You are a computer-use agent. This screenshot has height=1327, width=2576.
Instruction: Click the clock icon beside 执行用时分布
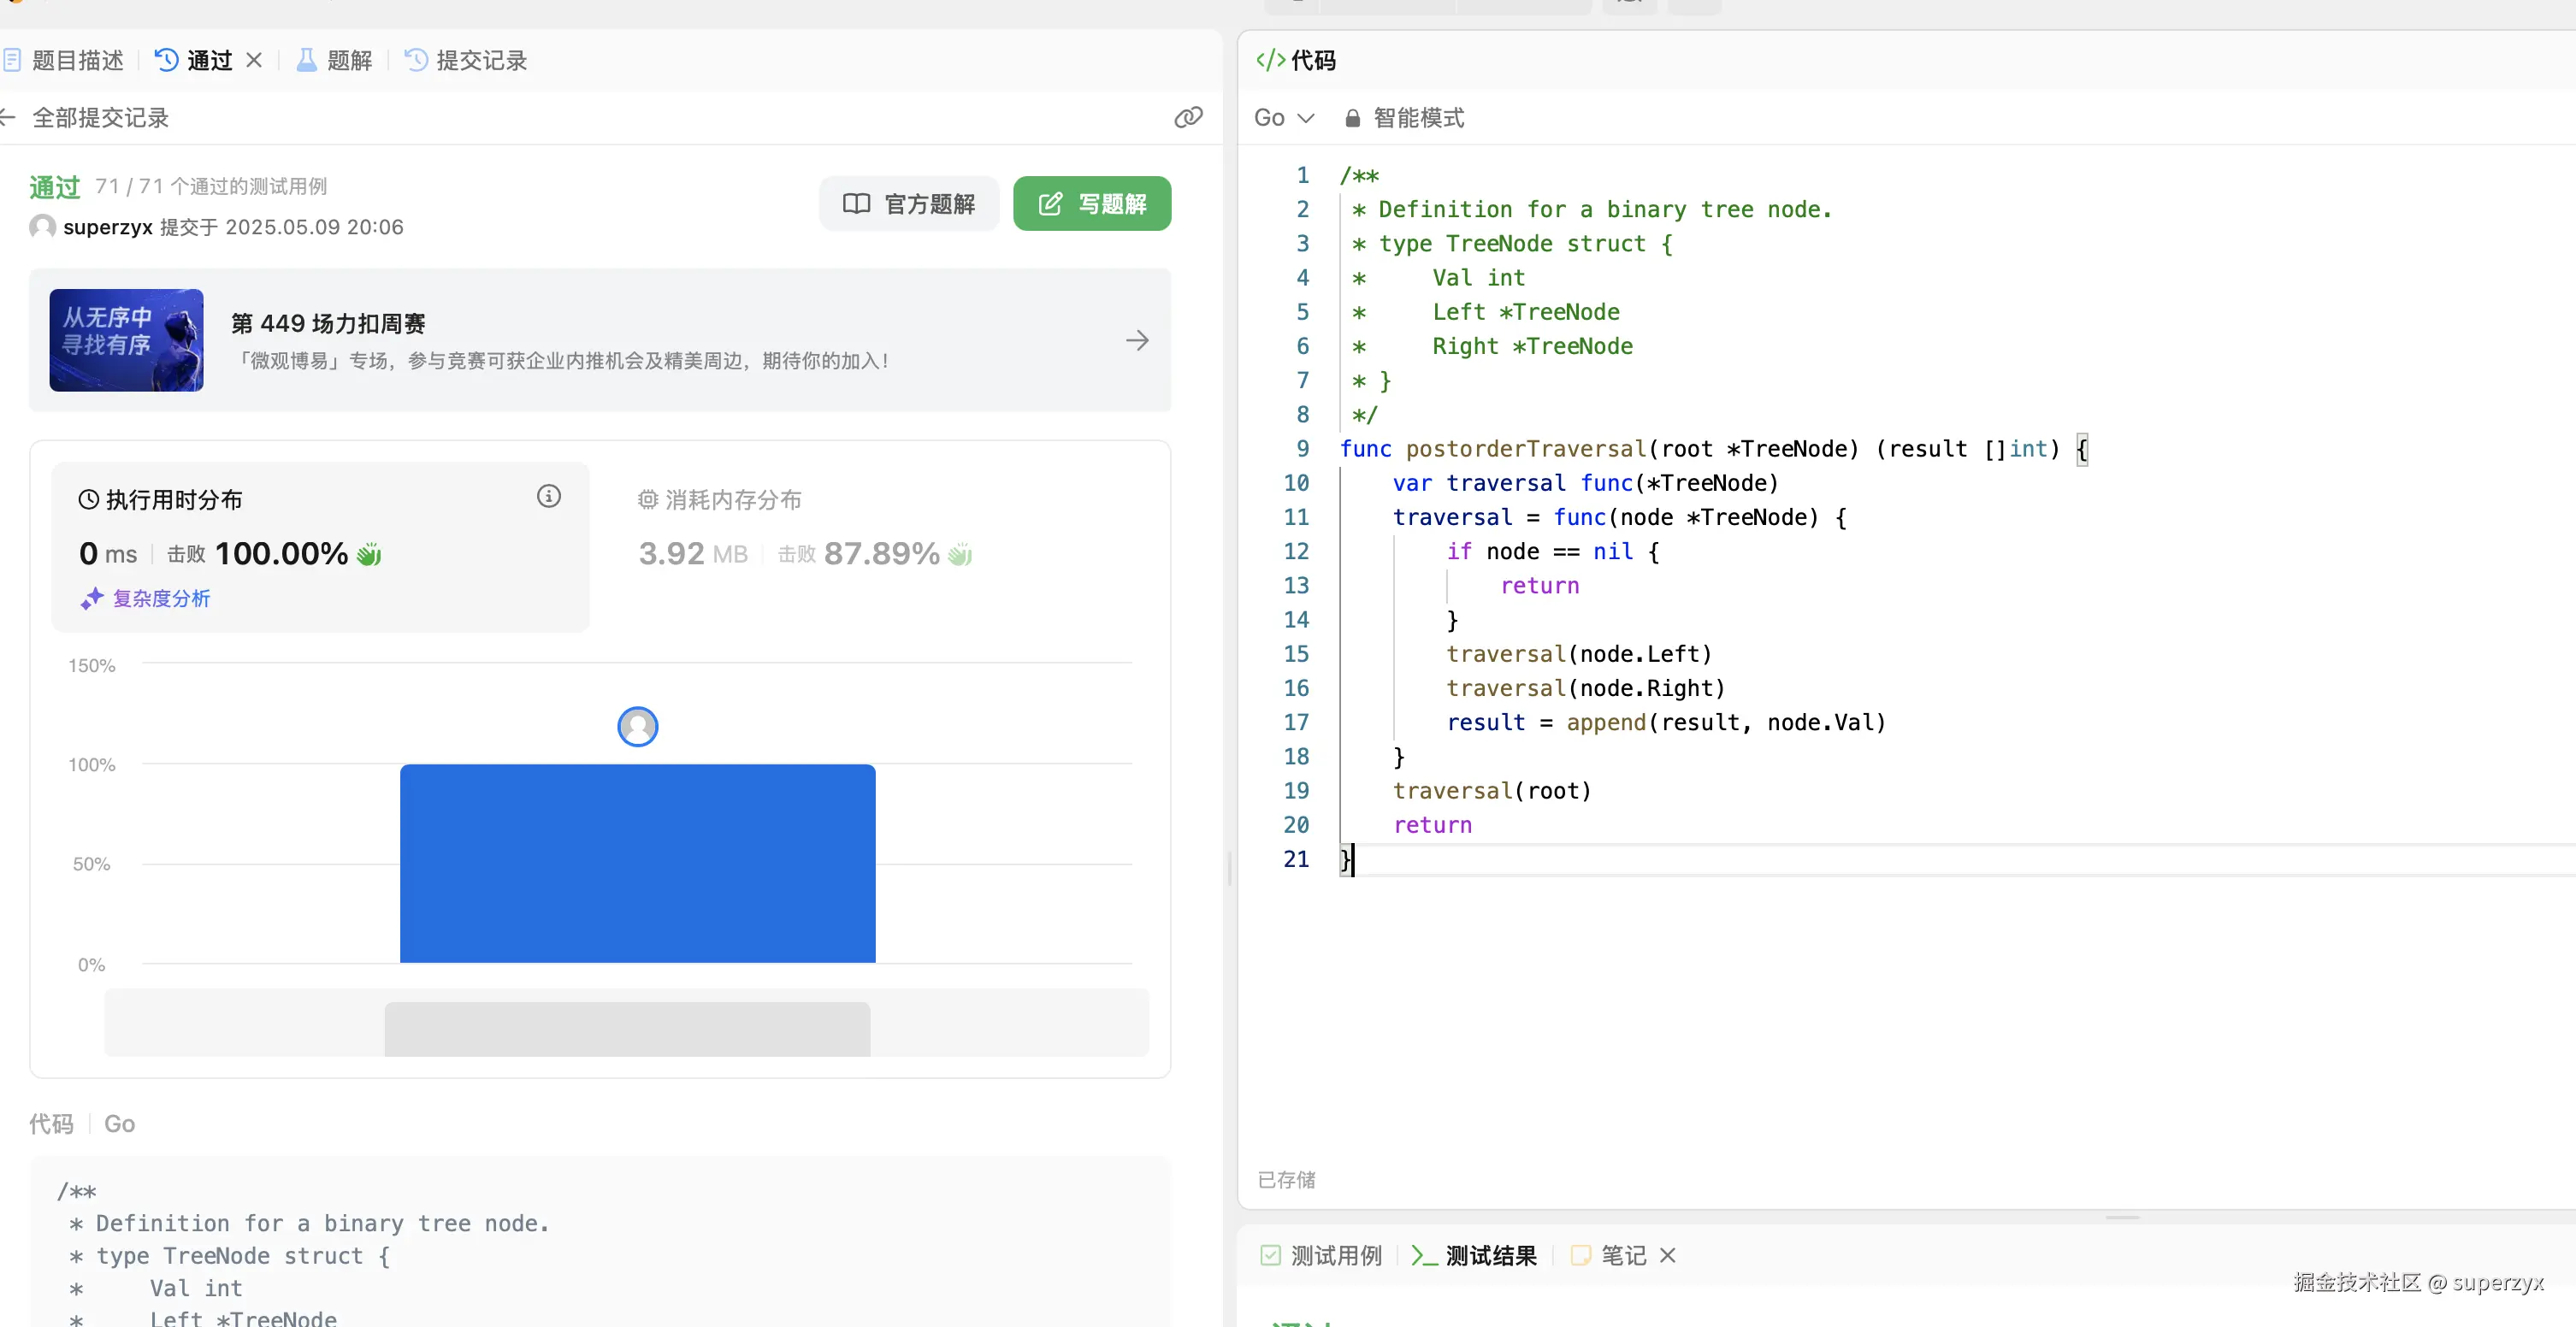(88, 500)
